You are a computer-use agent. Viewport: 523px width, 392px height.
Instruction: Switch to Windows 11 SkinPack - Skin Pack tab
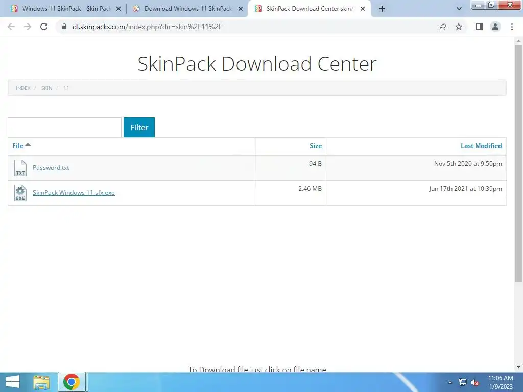(x=66, y=9)
